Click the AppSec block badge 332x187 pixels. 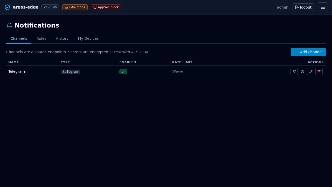tap(106, 7)
